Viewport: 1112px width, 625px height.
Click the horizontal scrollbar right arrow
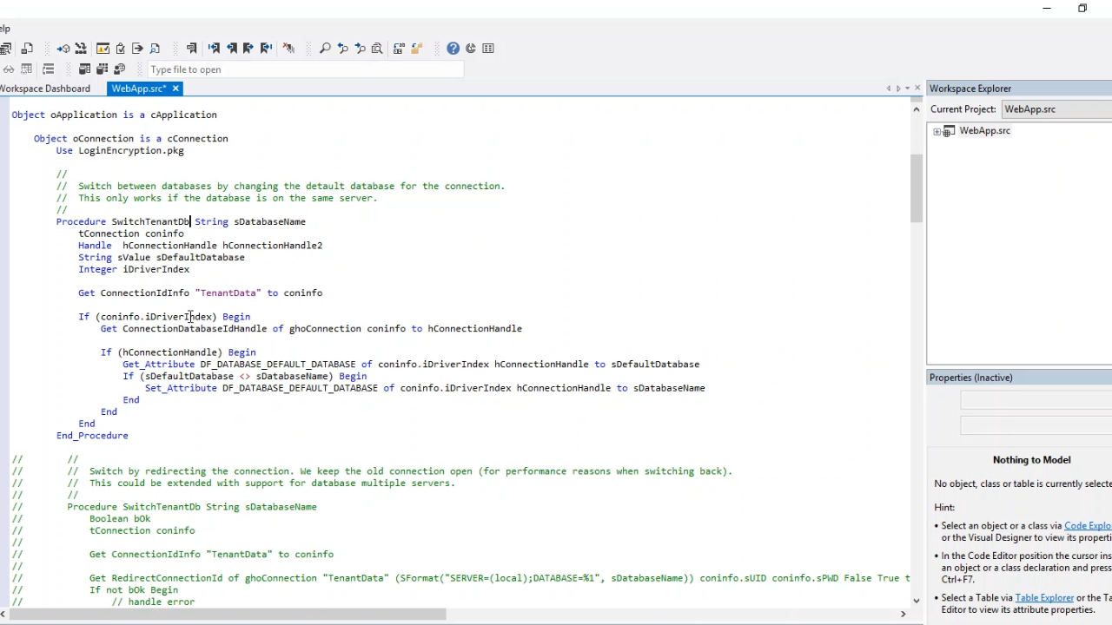point(903,614)
